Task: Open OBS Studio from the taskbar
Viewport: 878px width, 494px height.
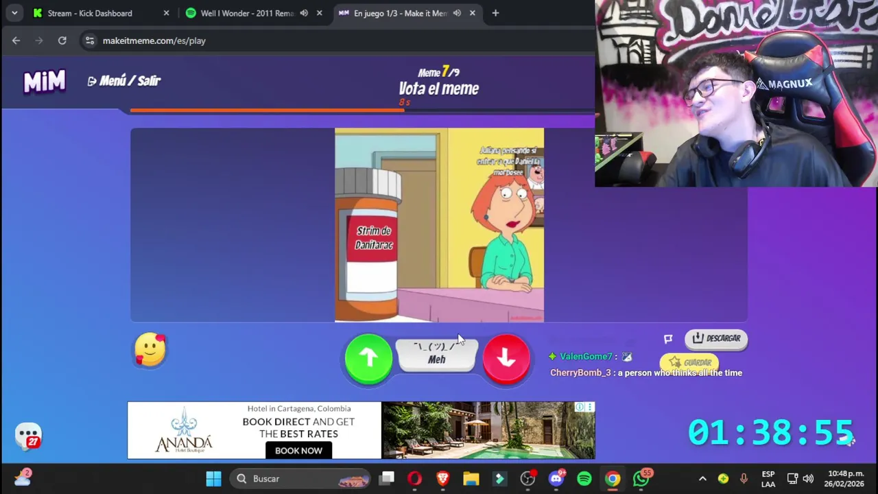Action: pyautogui.click(x=527, y=479)
